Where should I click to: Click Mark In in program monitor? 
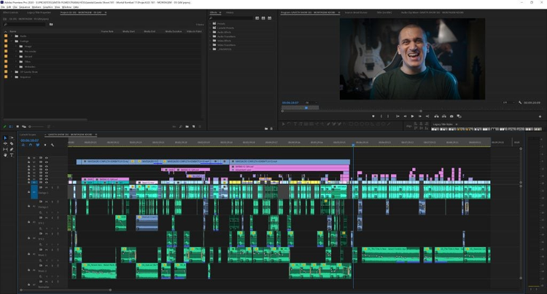381,116
